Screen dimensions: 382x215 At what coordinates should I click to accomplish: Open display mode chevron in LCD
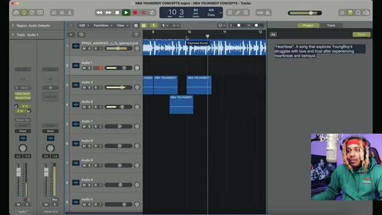click(x=220, y=13)
